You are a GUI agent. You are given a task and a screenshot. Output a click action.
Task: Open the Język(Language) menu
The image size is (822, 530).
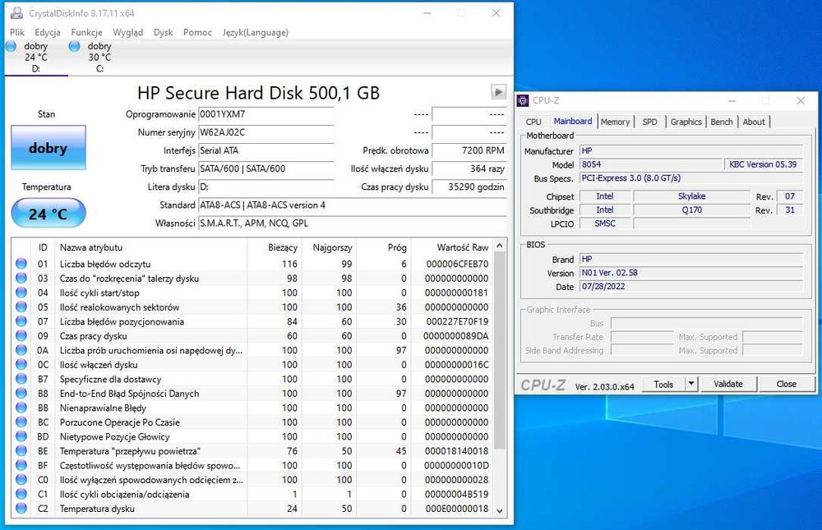[x=256, y=32]
